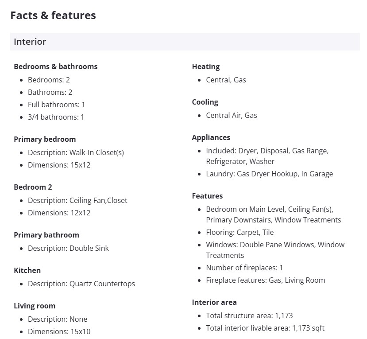
Task: Click the Bedrooms & bathrooms subheading
Action: [x=55, y=66]
